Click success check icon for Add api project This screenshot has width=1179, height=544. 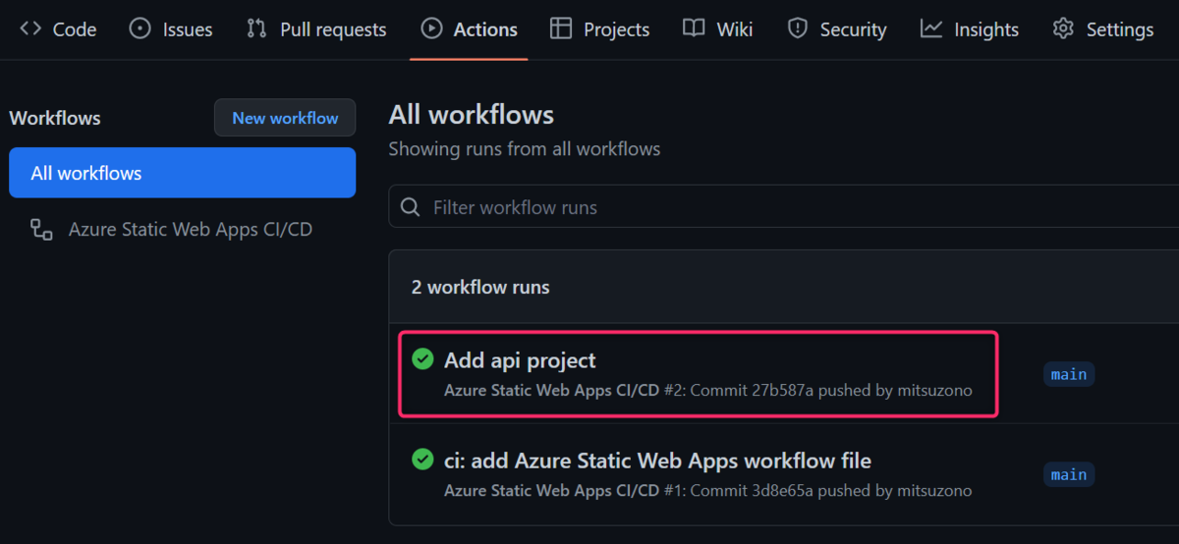pos(422,359)
